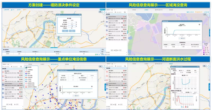The height and width of the screenshot is (110, 212).
Task: Toggle 医院 layer checkbox in layer panel
Action: click(28, 72)
